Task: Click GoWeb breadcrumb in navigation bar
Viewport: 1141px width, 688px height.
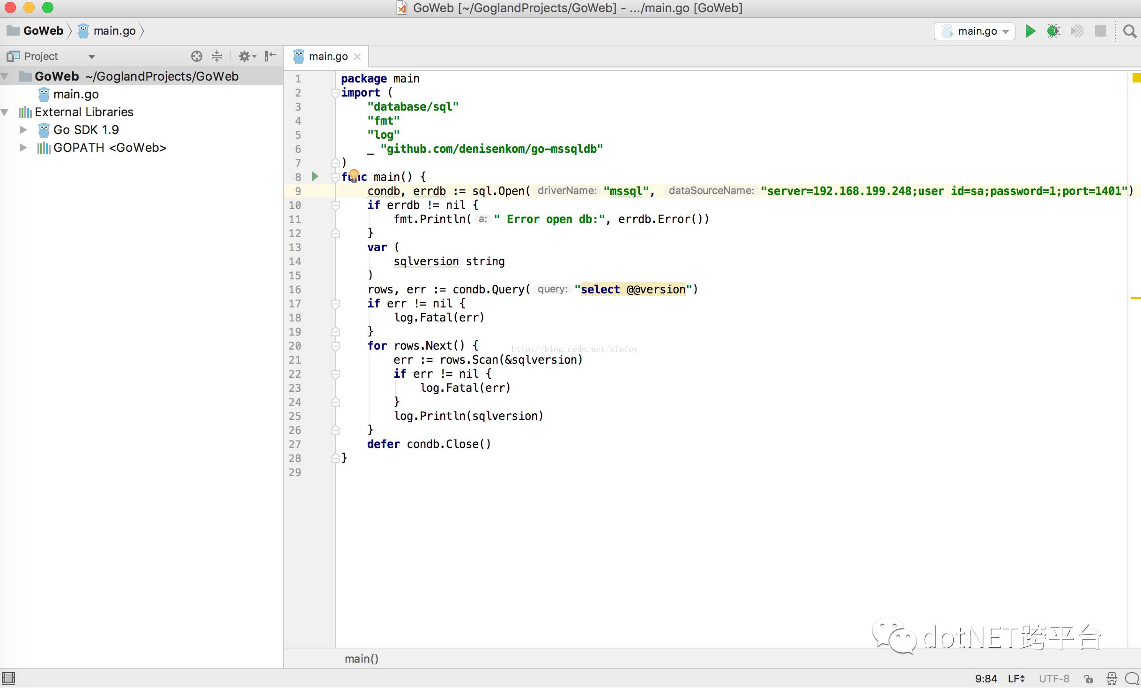Action: 43,31
